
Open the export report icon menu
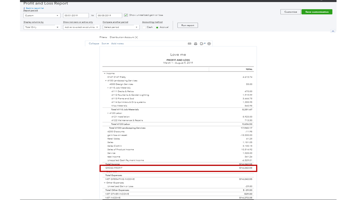point(202,44)
